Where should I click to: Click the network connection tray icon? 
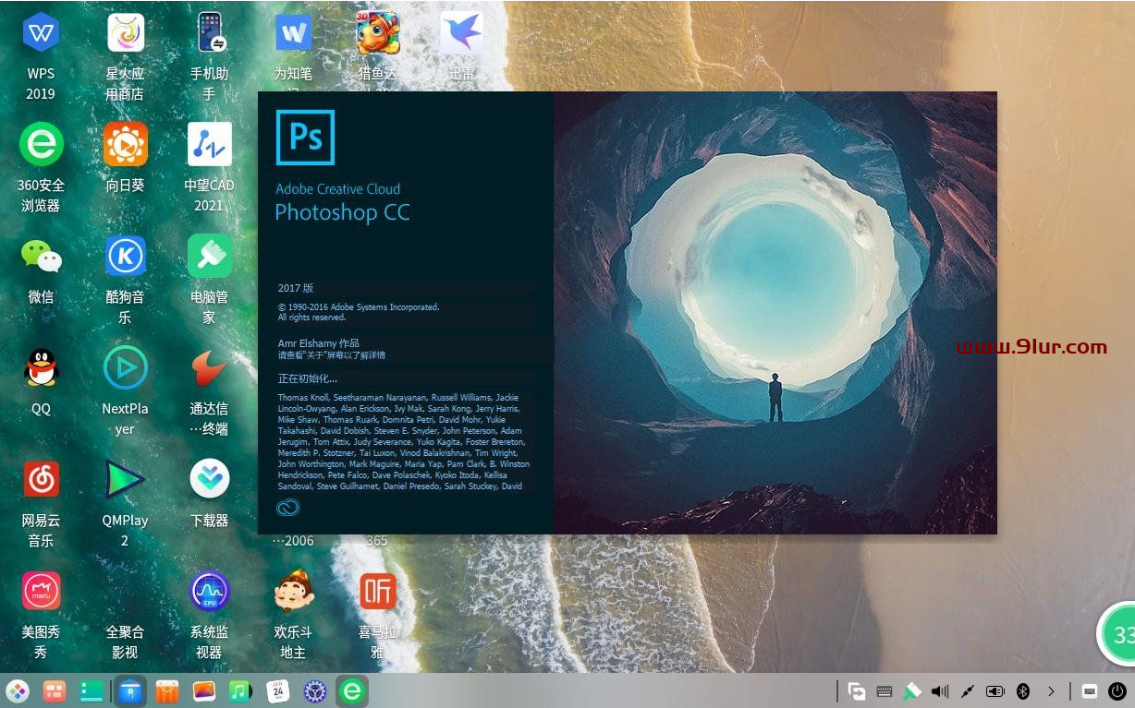click(968, 690)
